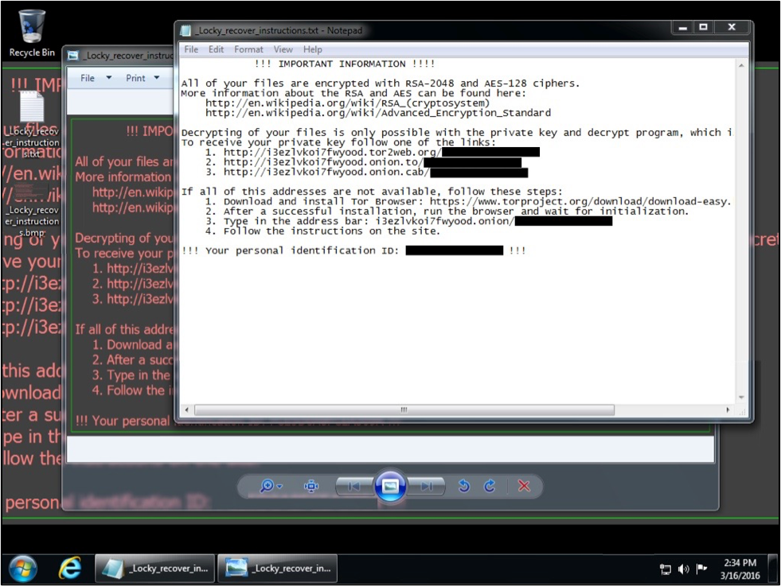Open the Notepad Help menu

pos(312,49)
